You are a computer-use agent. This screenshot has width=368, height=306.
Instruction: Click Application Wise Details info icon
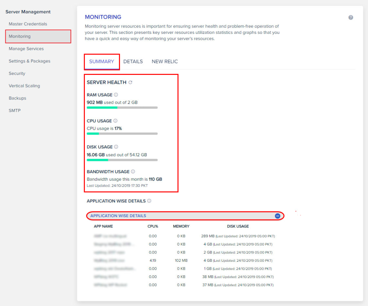[x=149, y=201]
